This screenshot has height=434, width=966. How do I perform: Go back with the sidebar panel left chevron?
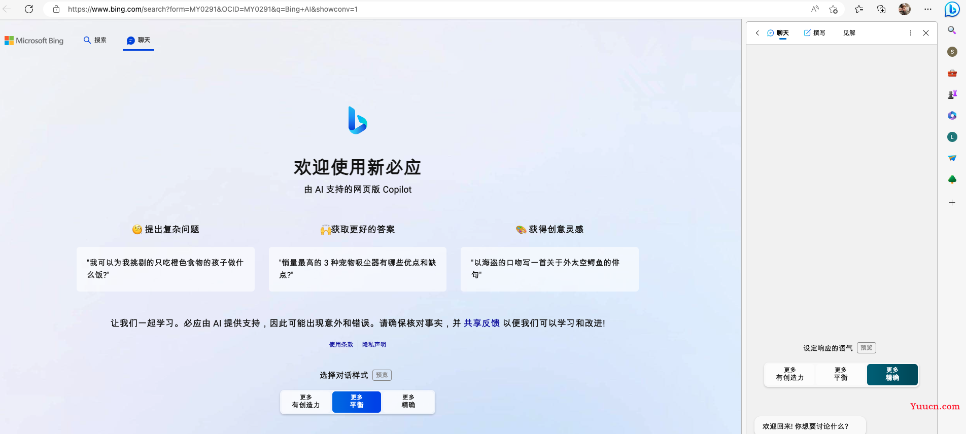pos(757,33)
